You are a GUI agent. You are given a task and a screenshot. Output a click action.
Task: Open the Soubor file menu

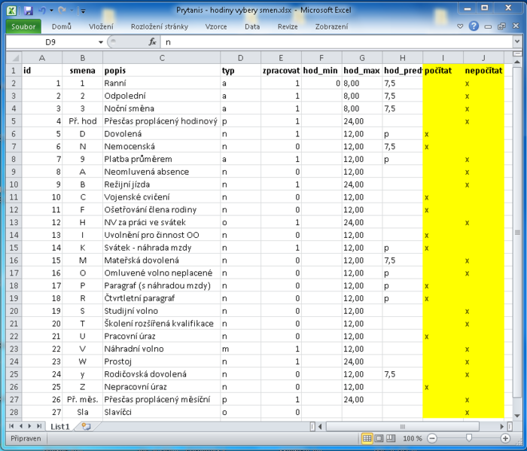coord(23,26)
